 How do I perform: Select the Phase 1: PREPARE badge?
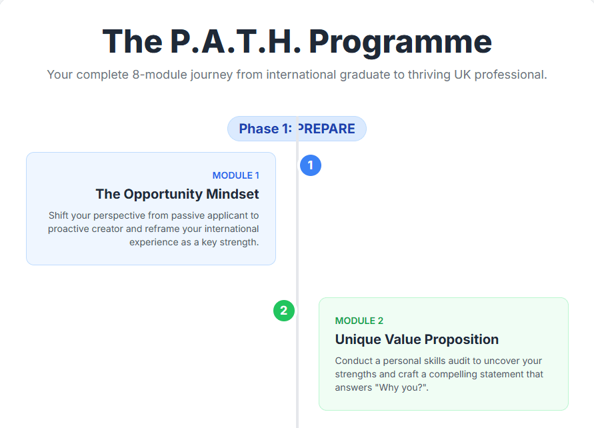click(x=297, y=129)
